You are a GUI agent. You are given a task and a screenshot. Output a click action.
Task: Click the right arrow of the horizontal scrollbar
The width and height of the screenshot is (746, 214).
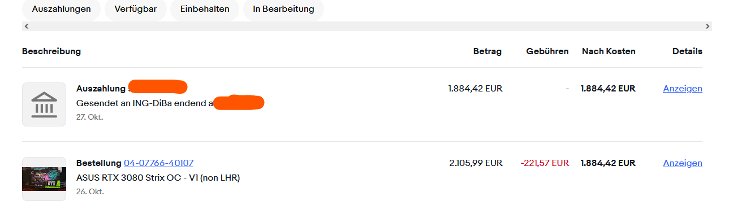click(707, 26)
